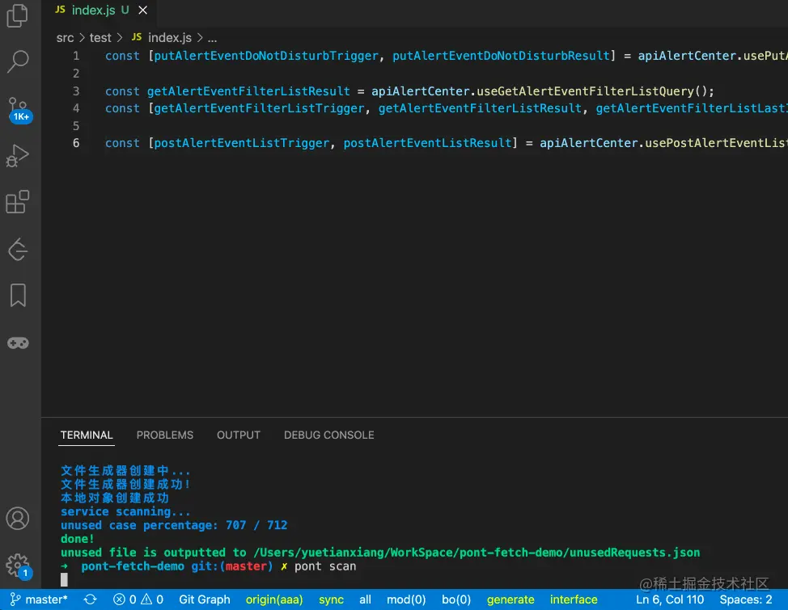
Task: Open the src breadcrumb folder
Action: [x=65, y=38]
